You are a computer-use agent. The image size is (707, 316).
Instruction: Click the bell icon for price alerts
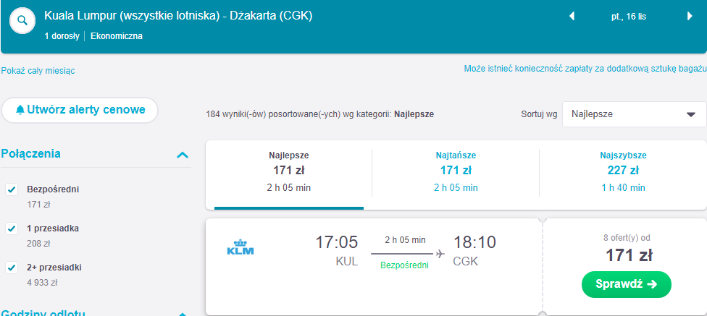tap(20, 111)
